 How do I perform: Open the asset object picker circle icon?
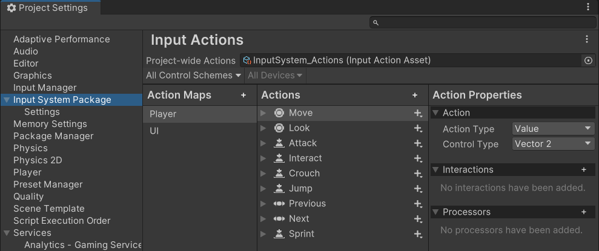[587, 60]
